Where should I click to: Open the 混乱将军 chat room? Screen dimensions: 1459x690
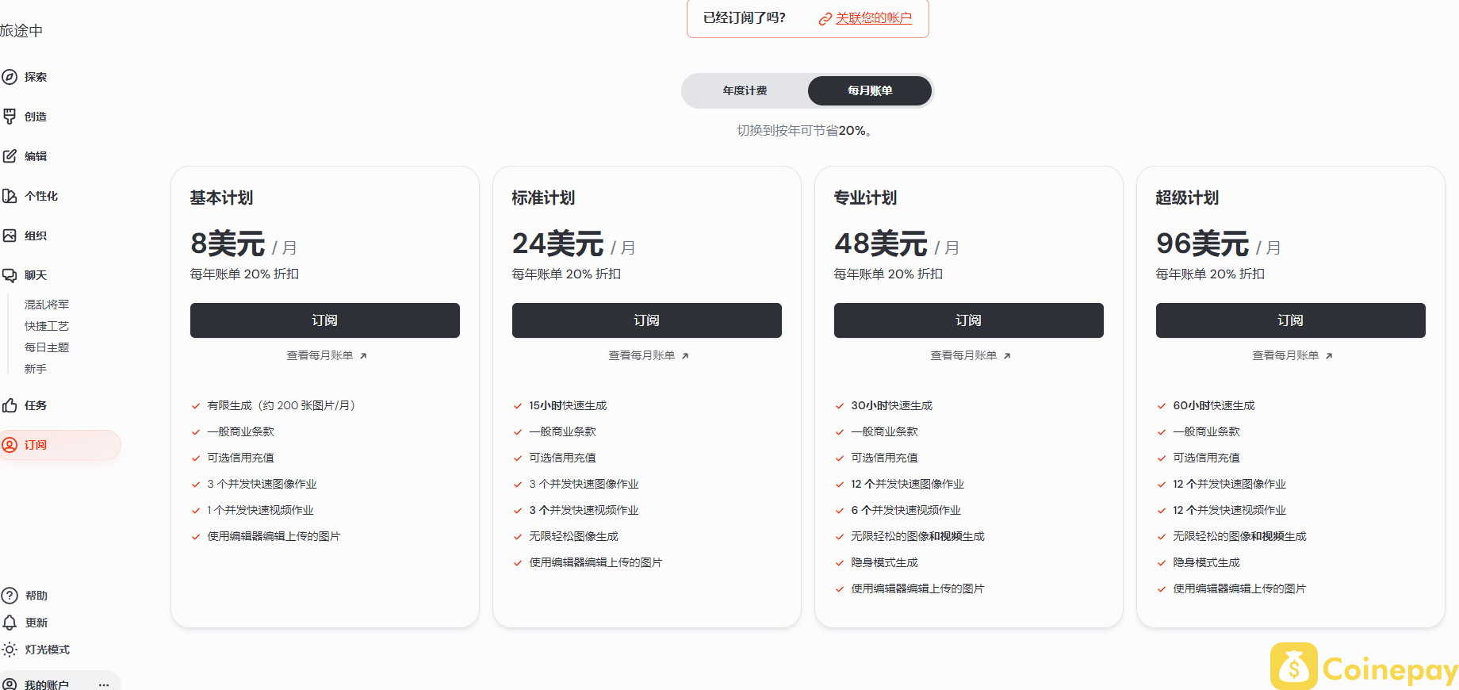tap(47, 305)
